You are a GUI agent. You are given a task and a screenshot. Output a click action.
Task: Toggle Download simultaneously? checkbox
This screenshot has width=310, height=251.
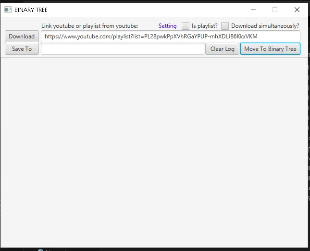click(x=225, y=26)
